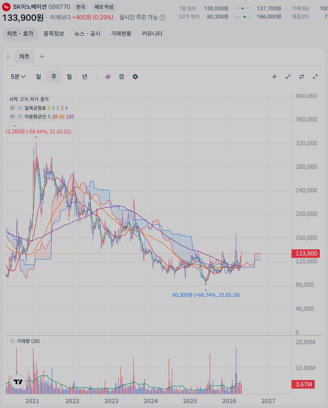Click the 1일 범위 range slider
This screenshot has height=408, width=328.
point(242,8)
